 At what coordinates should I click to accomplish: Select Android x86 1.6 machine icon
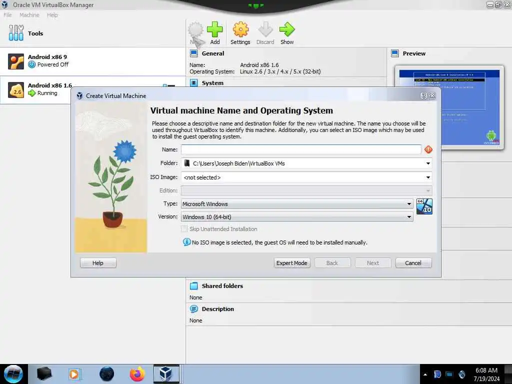[16, 90]
